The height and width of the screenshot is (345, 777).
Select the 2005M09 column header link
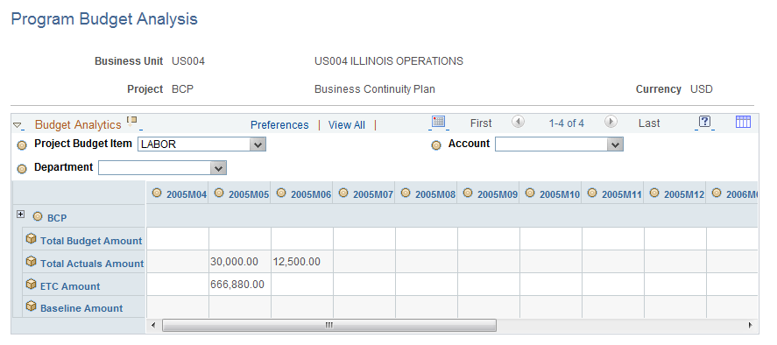click(x=498, y=194)
